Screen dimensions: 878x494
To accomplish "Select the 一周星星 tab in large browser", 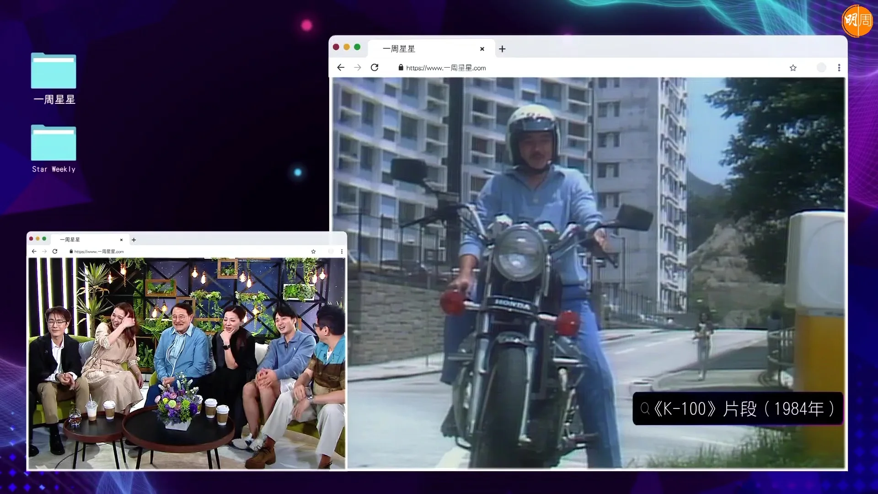I will pyautogui.click(x=432, y=49).
